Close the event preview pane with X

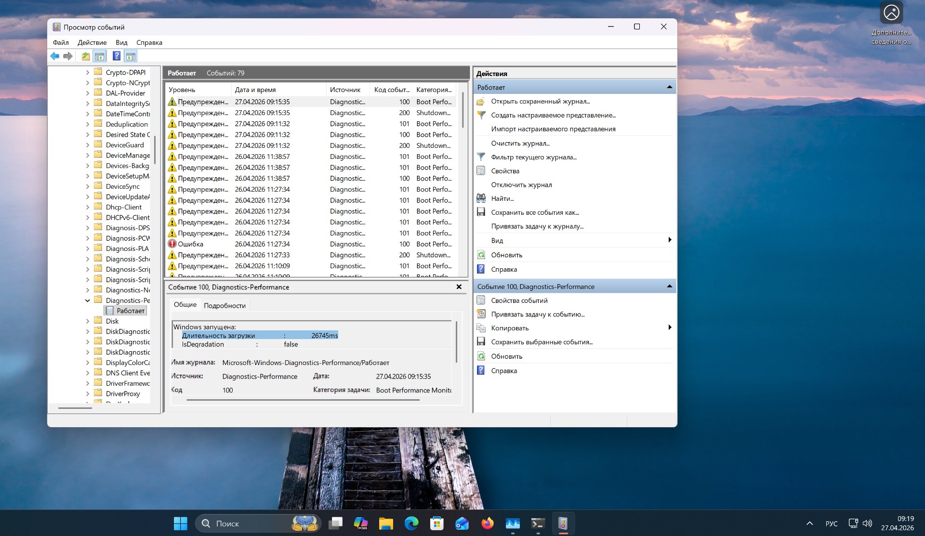[x=459, y=287]
